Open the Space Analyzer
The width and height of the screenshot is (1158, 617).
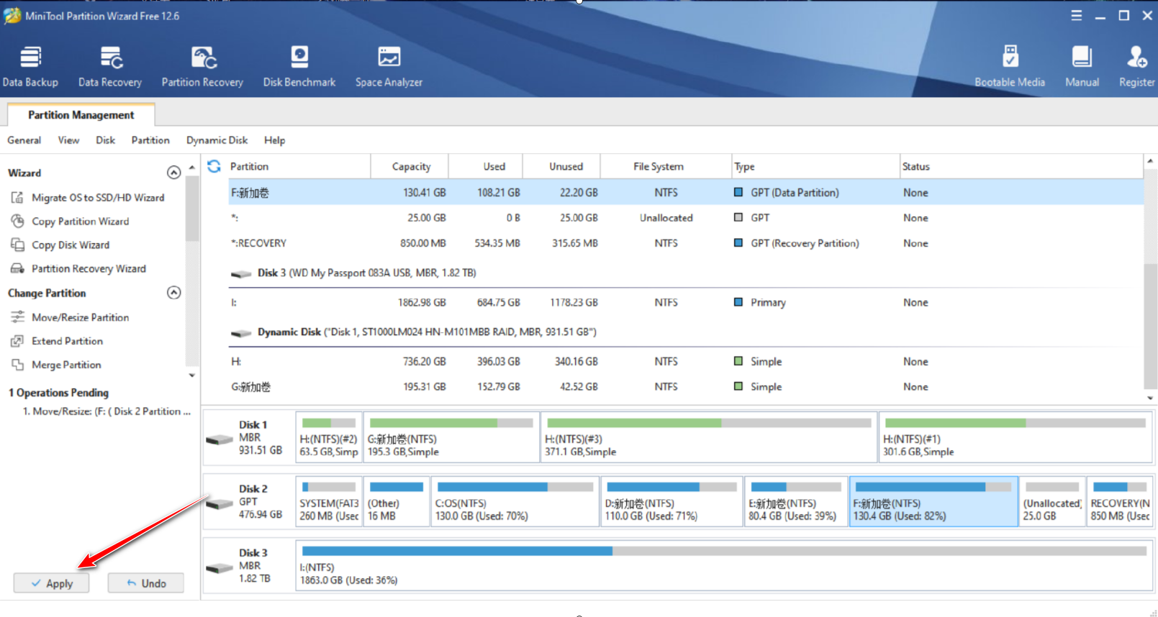click(x=389, y=66)
